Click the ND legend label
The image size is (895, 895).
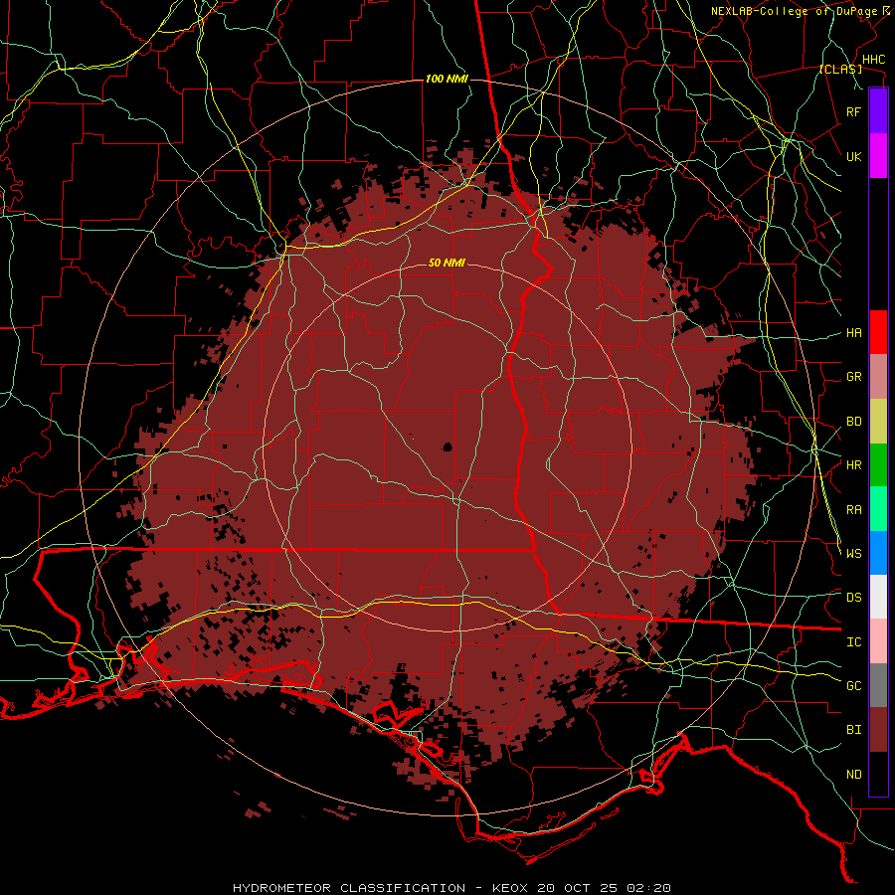point(853,775)
